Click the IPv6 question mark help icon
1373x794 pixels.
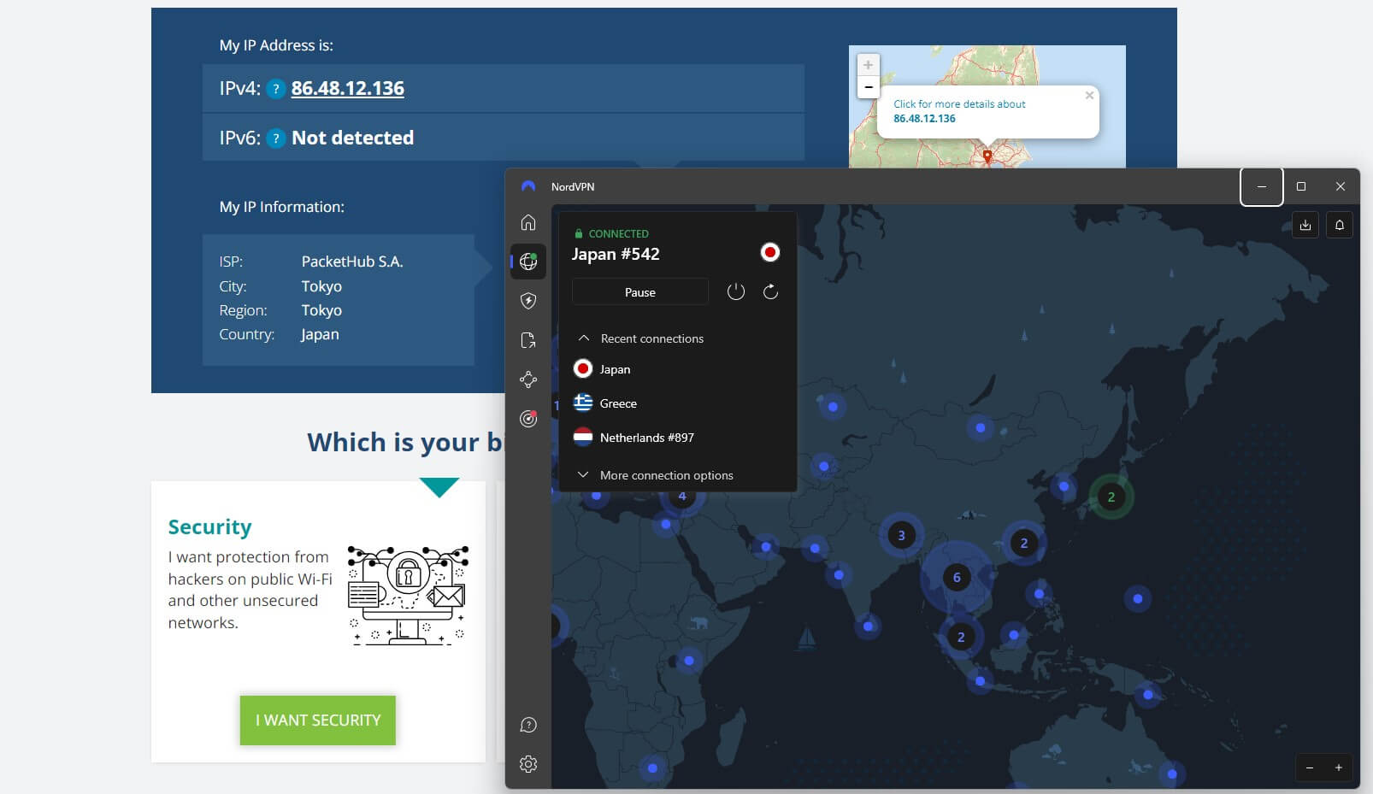(275, 138)
